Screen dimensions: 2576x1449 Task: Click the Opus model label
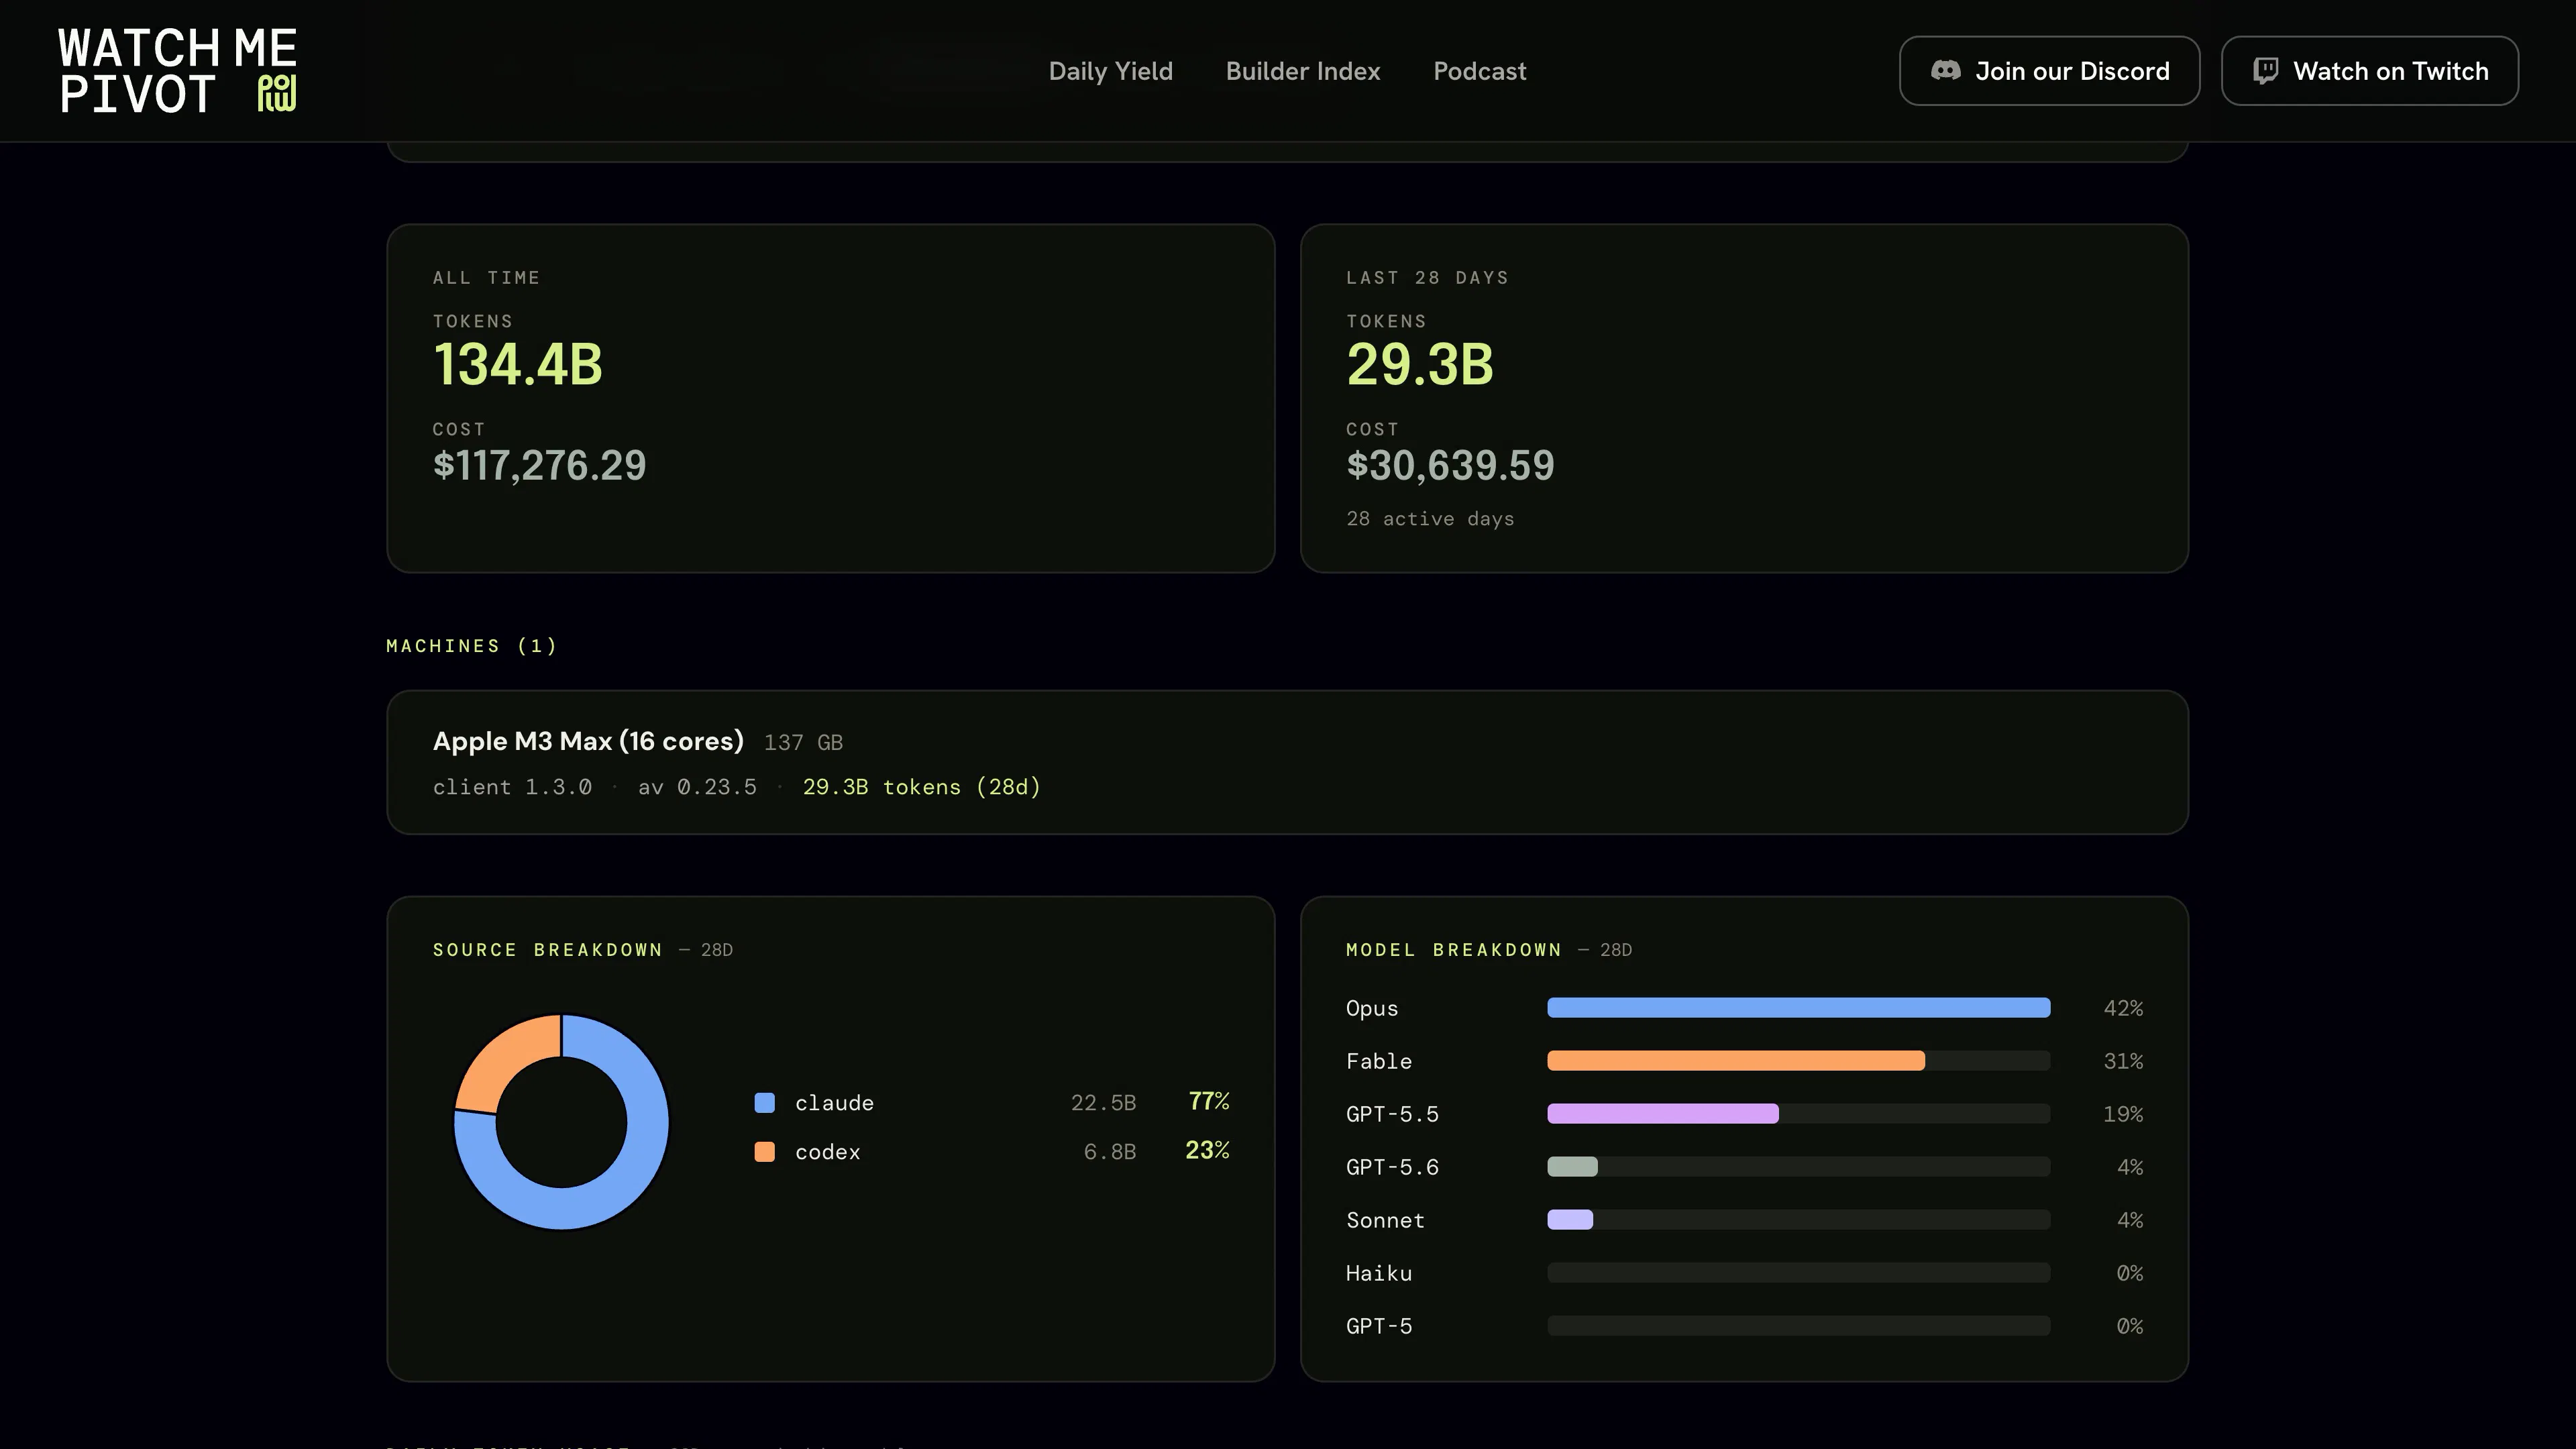1372,1008
